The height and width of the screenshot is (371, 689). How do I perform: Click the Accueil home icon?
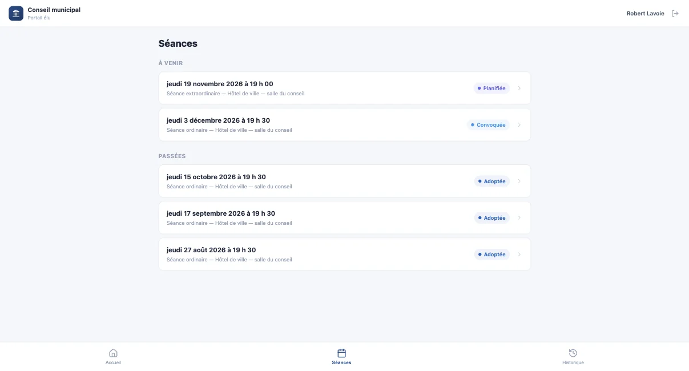pyautogui.click(x=113, y=353)
